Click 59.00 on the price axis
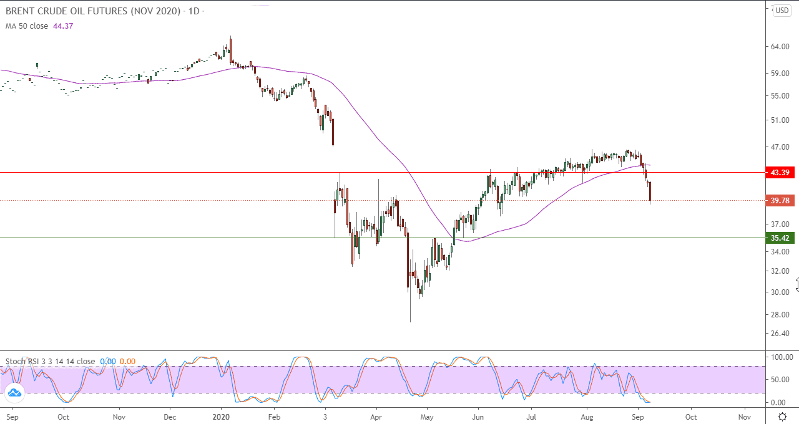 [780, 74]
